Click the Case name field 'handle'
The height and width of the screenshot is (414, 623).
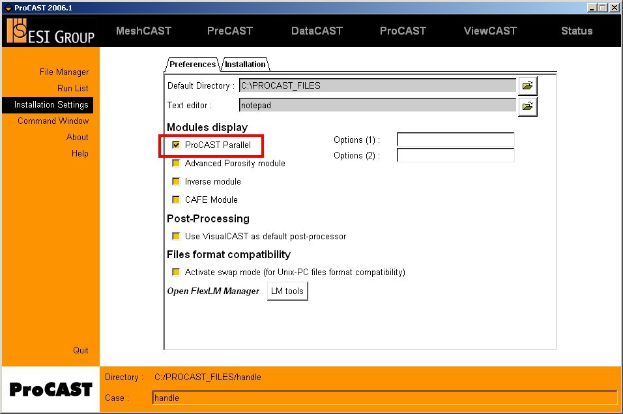coord(384,398)
